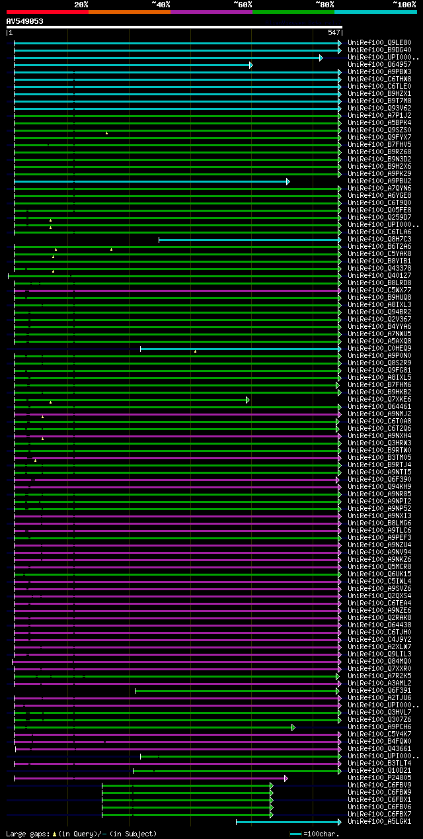This screenshot has height=839, width=423.
Task: Select the UniRef100_Q10D21 label
Action: [379, 770]
